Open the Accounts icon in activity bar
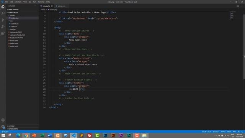Viewport: 245px width, 138px height. (x=3, y=120)
